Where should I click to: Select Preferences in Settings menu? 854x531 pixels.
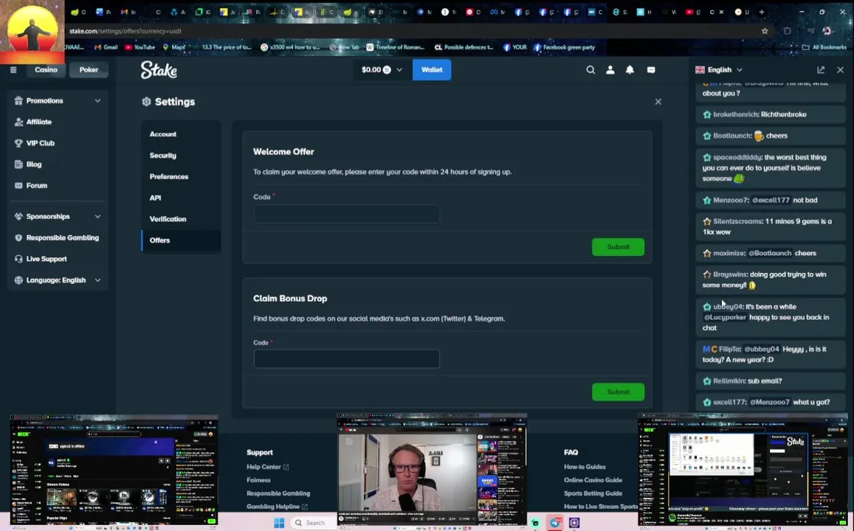tap(181, 176)
